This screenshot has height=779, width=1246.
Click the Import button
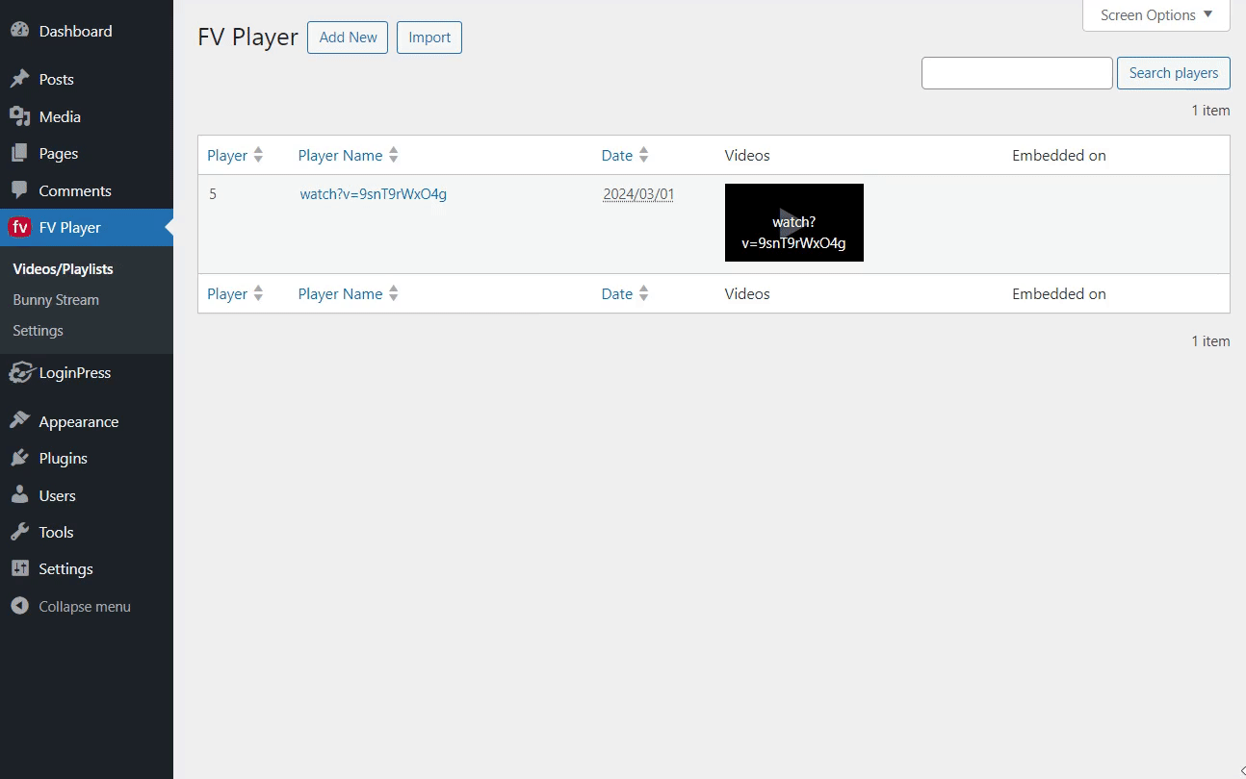point(429,38)
